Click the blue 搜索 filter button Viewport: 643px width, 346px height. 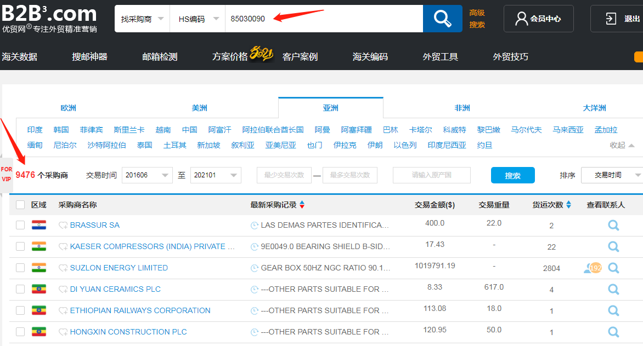(512, 175)
